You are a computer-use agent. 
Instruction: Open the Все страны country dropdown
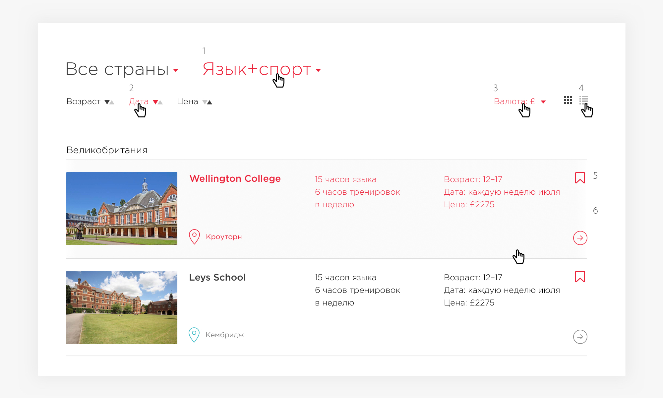122,69
